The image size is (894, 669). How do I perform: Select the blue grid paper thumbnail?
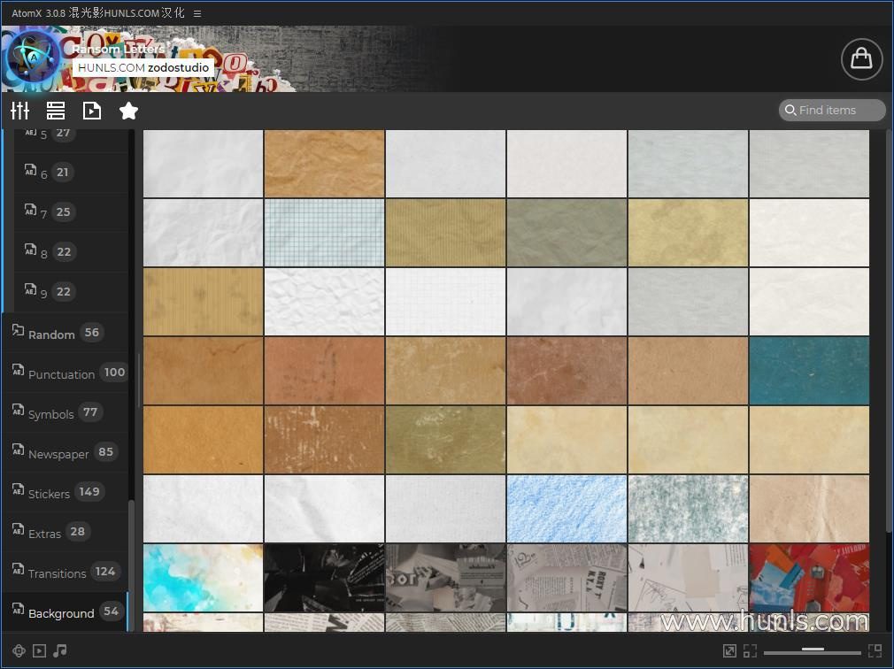(324, 233)
